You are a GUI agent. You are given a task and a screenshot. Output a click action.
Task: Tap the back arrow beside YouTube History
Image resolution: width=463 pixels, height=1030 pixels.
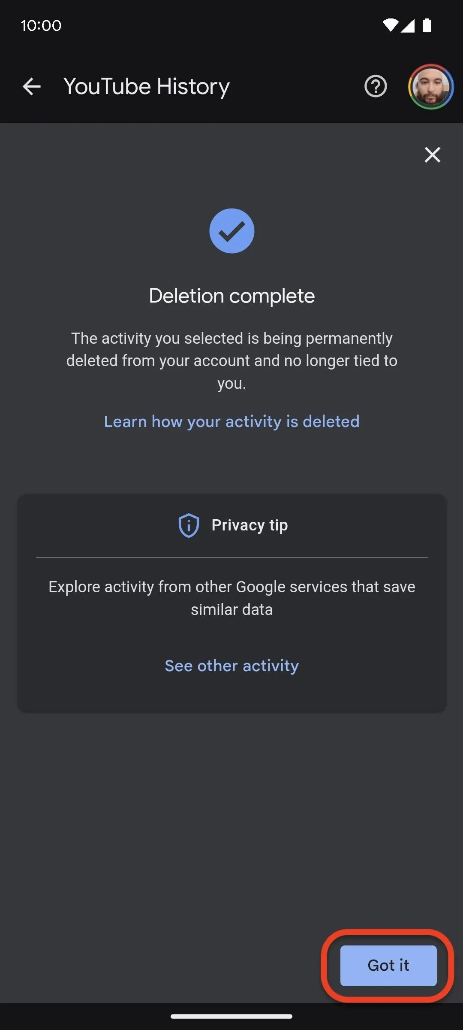click(32, 87)
